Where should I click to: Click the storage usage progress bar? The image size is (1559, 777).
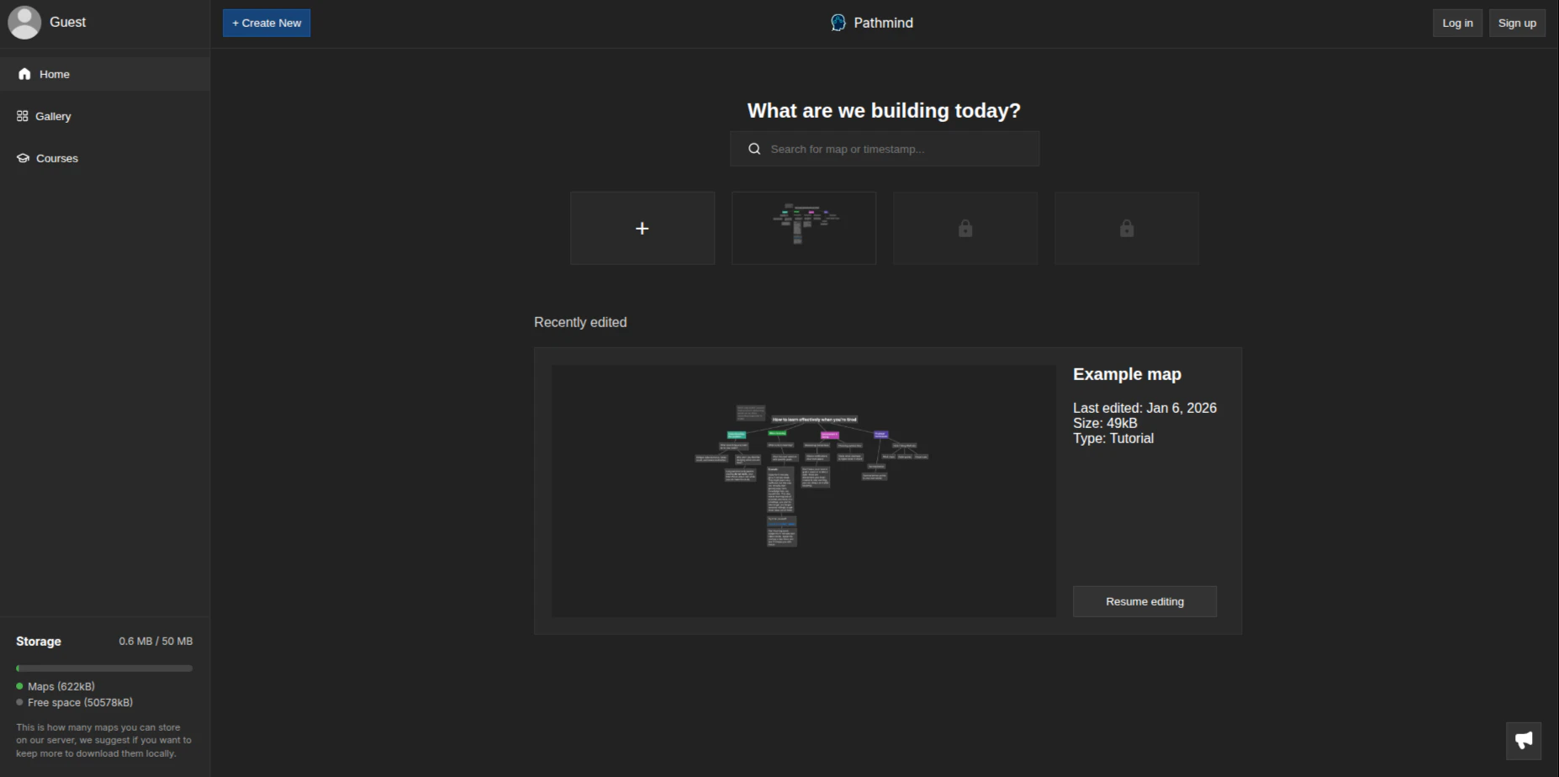(x=104, y=668)
